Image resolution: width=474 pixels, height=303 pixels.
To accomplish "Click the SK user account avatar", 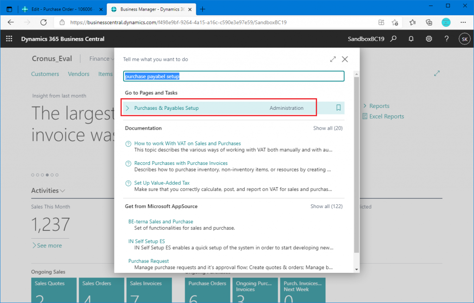I will pos(465,39).
